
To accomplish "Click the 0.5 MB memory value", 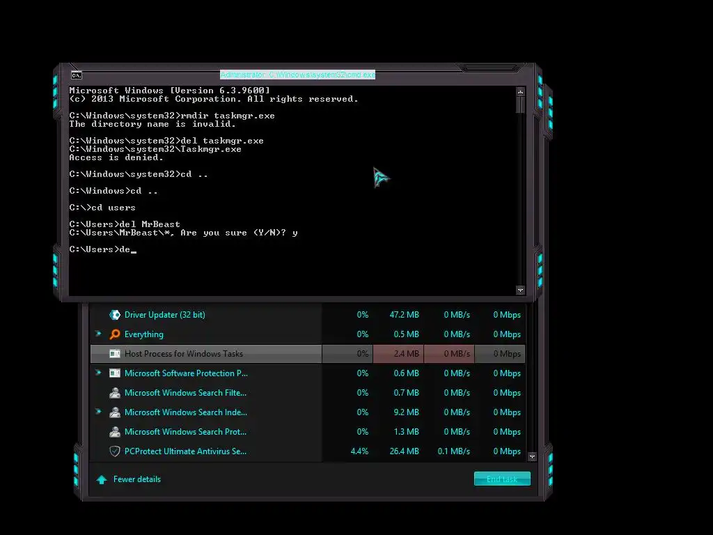I will point(406,334).
